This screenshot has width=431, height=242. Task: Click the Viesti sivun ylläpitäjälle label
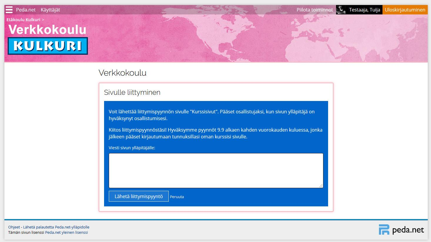click(x=132, y=148)
